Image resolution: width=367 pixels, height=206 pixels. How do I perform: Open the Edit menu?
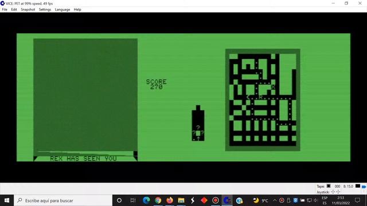point(14,10)
